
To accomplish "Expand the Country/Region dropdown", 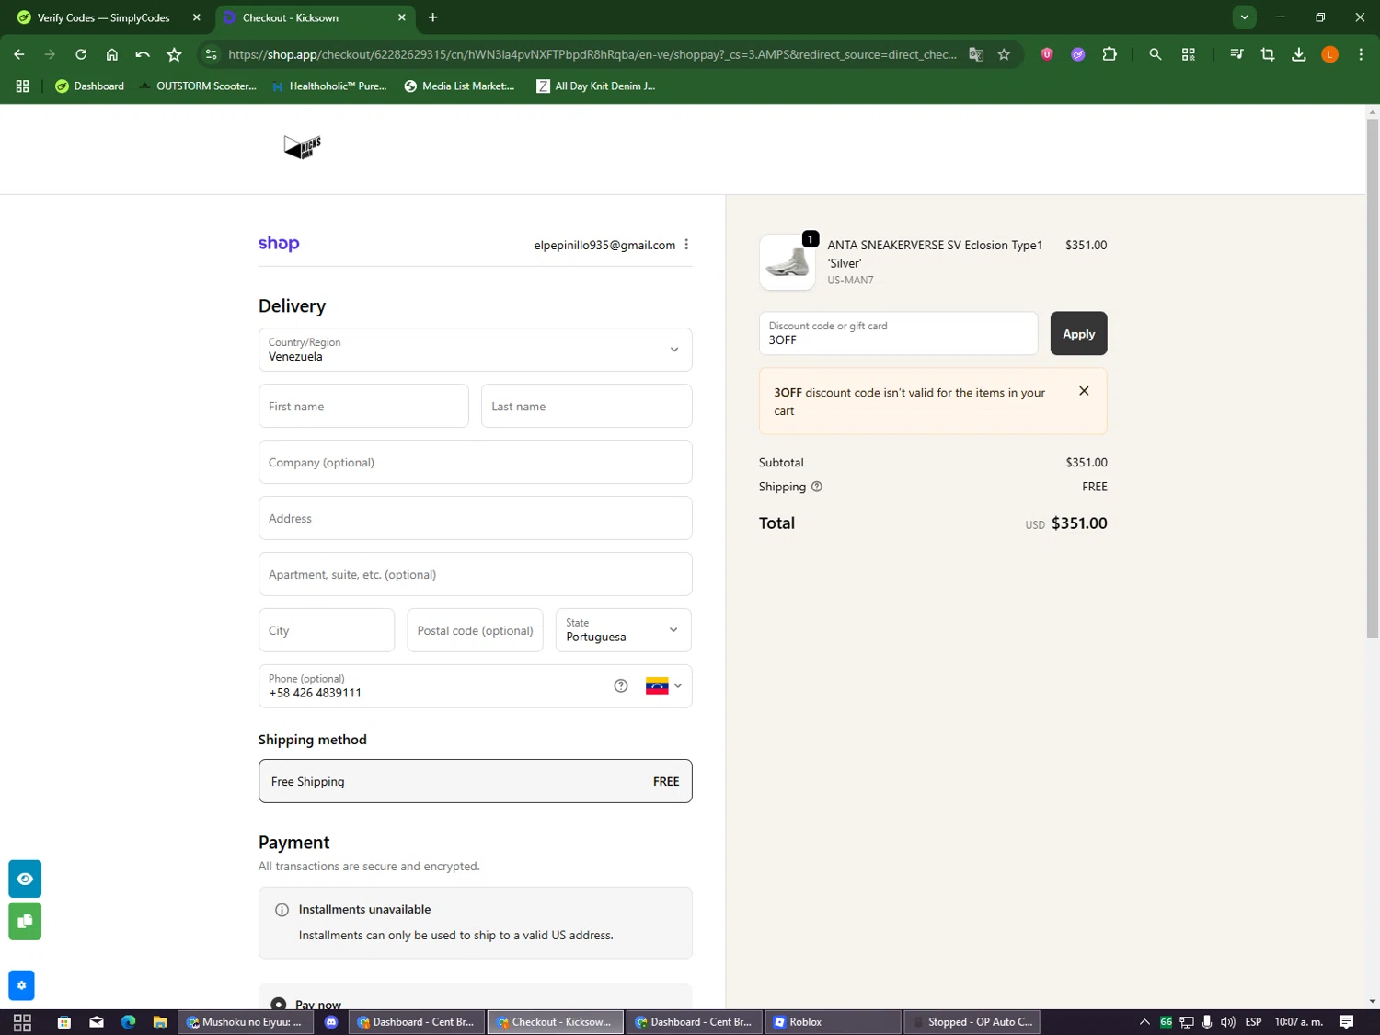I will point(475,350).
